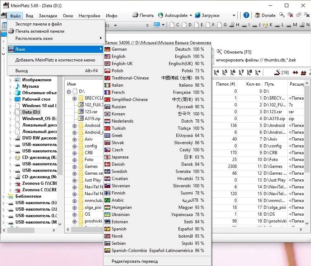
Task: Select drive M icon in drive bar
Action: 289,25
